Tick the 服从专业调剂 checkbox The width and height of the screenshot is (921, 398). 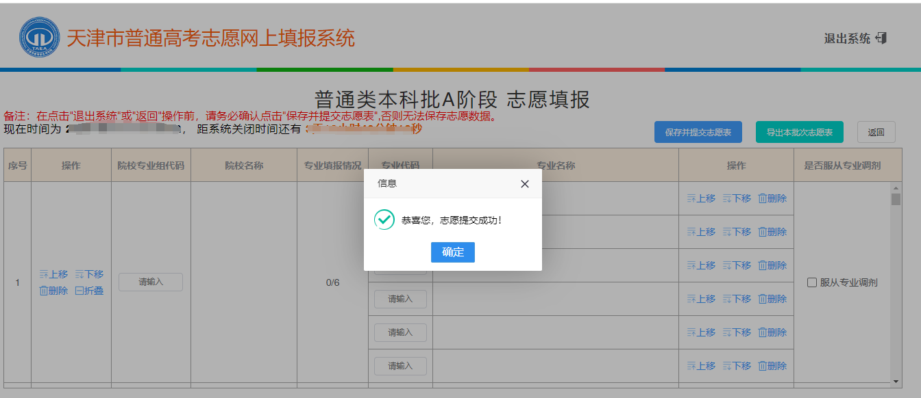(x=812, y=282)
